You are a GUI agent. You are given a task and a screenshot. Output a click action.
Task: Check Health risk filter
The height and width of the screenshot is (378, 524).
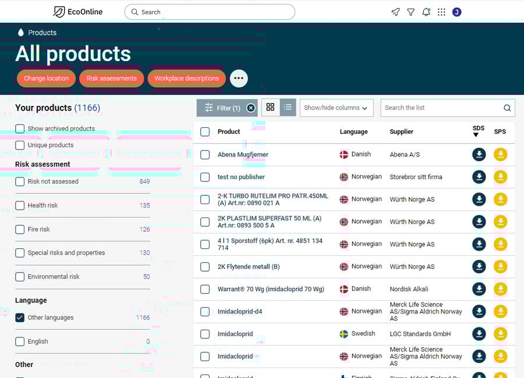pos(20,205)
